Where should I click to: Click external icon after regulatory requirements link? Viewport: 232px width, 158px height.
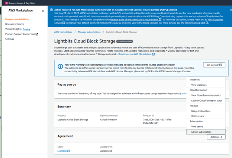pos(160,19)
